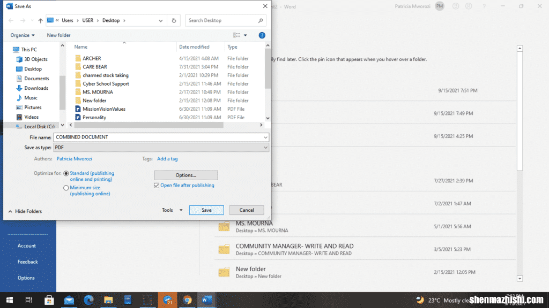Select Downloads in navigation pane
This screenshot has width=549, height=308.
(36, 88)
